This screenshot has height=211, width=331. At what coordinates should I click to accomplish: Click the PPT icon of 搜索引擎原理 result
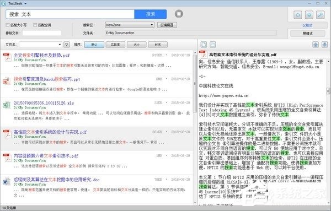tap(7, 81)
